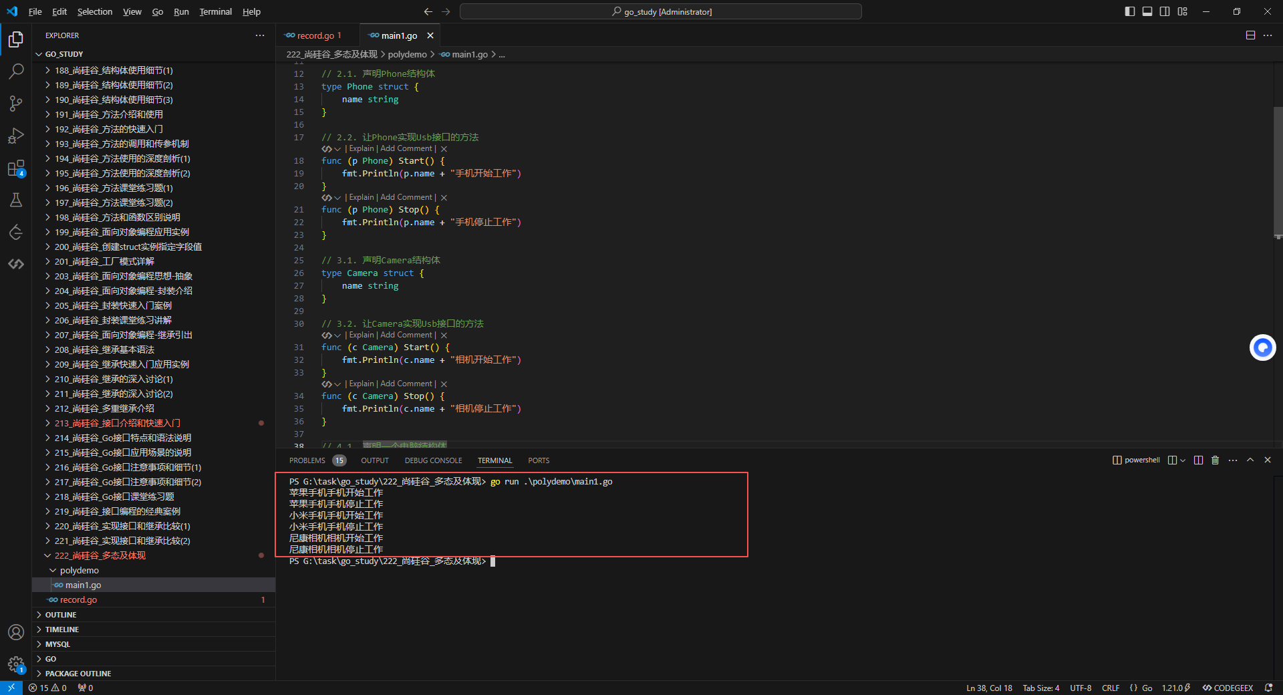Image resolution: width=1283 pixels, height=695 pixels.
Task: Switch to the OUTPUT panel tab
Action: click(375, 460)
